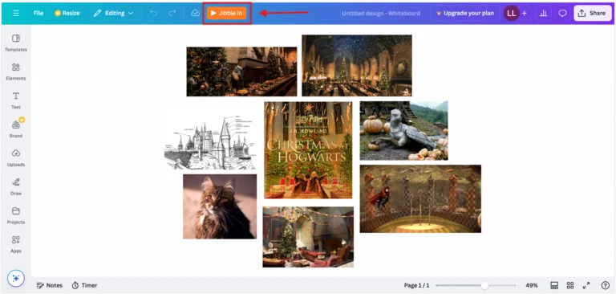616x294 pixels.
Task: Click the Resize option
Action: (67, 13)
